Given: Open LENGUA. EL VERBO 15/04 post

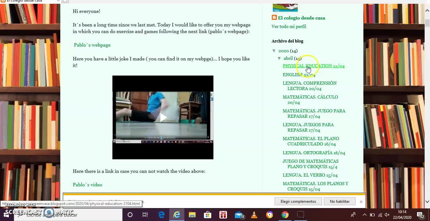Looking at the screenshot, I should 310,175.
